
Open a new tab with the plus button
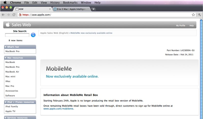pos(93,9)
